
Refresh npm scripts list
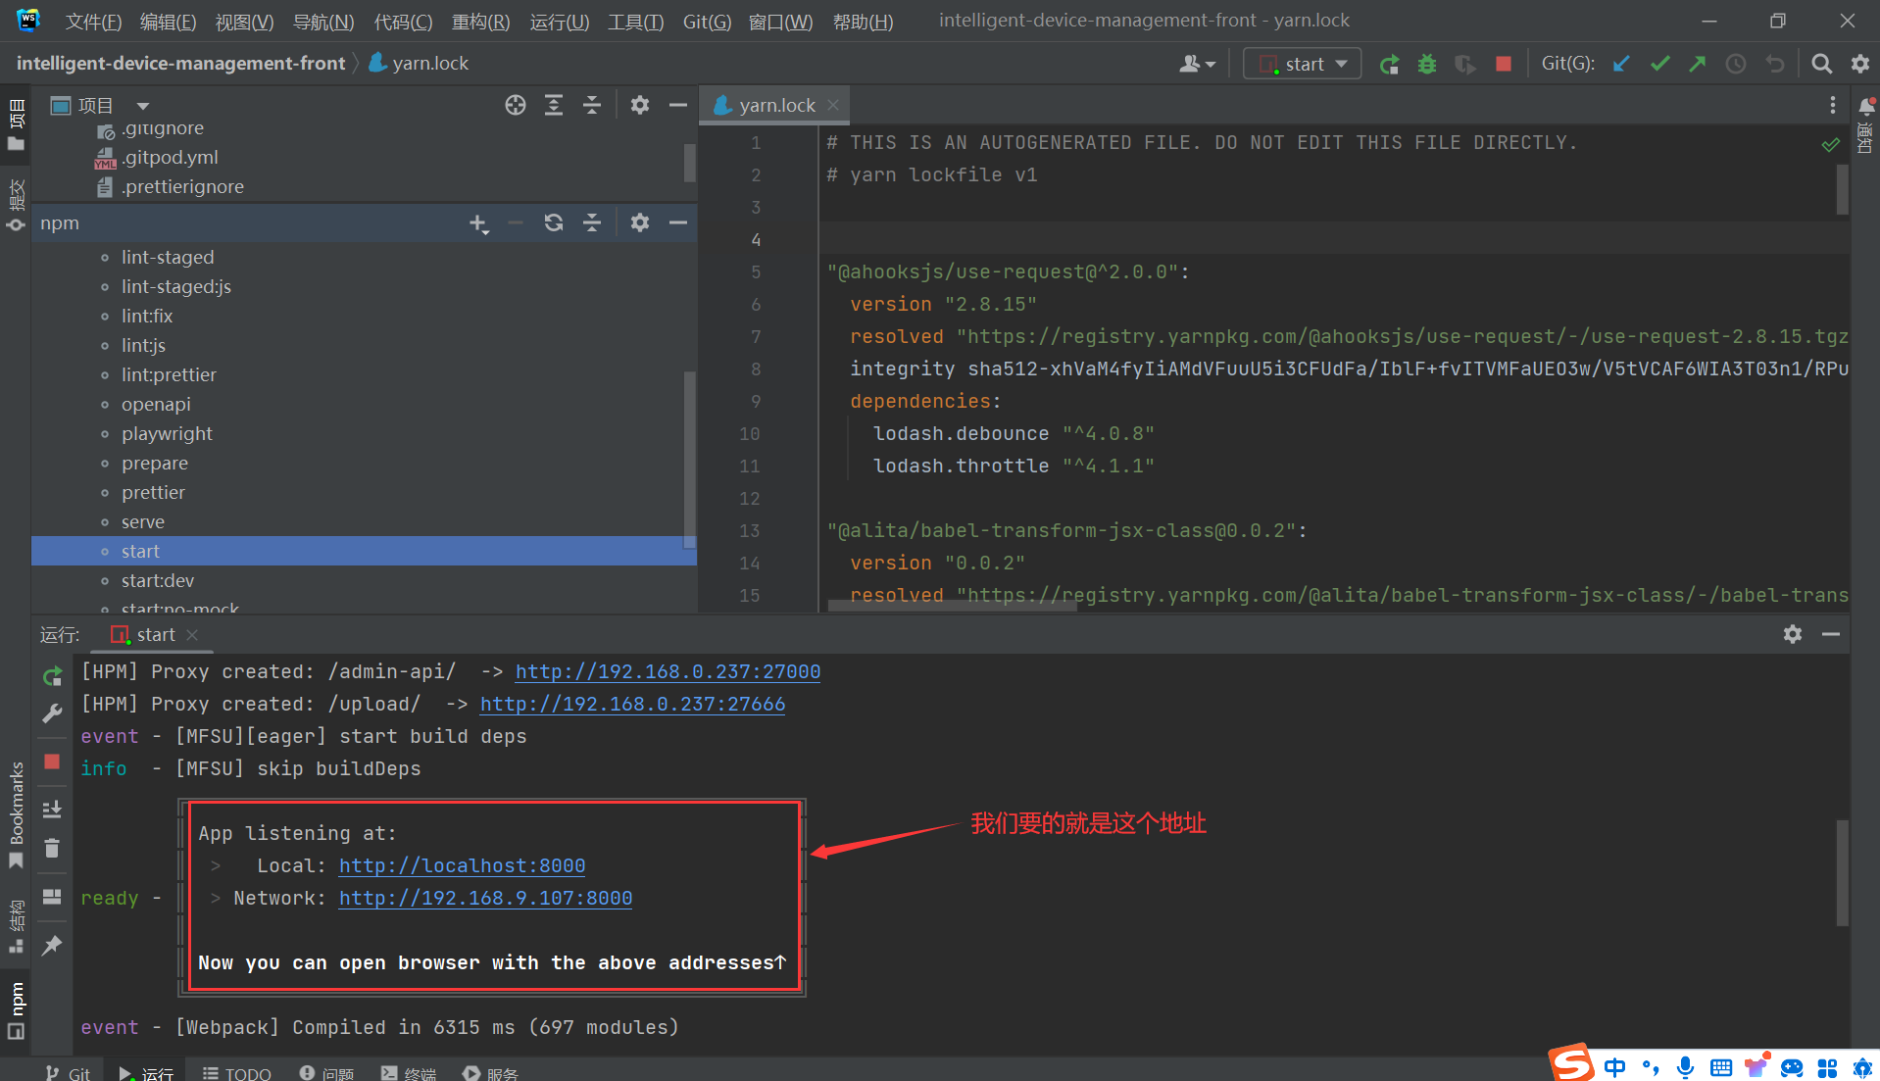554,223
